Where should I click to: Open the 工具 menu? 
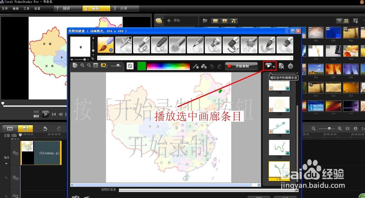(26, 8)
